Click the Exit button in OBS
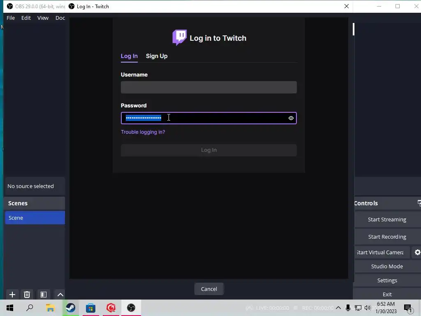The image size is (421, 316). pos(387,294)
